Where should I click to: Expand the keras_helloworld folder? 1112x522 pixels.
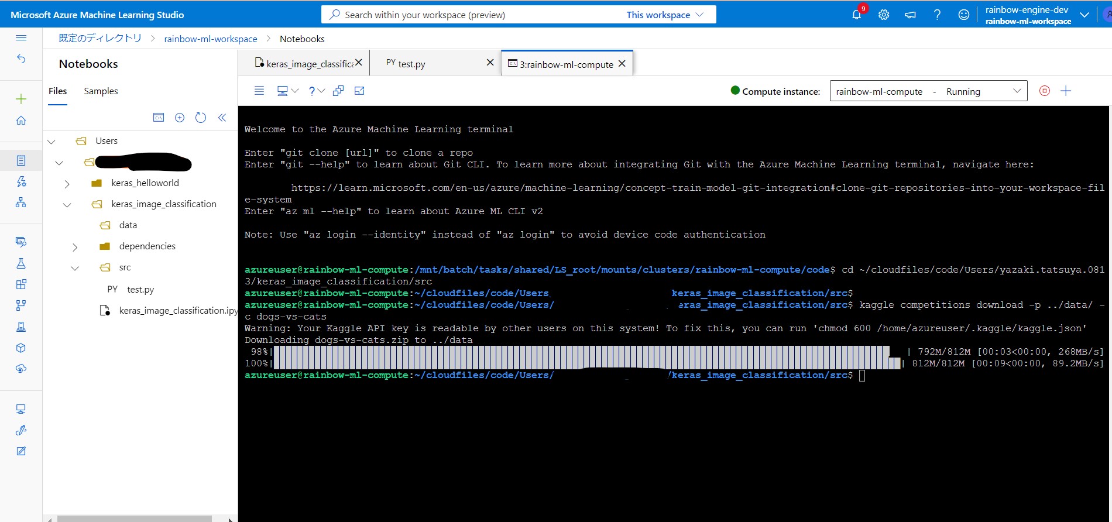click(x=67, y=184)
